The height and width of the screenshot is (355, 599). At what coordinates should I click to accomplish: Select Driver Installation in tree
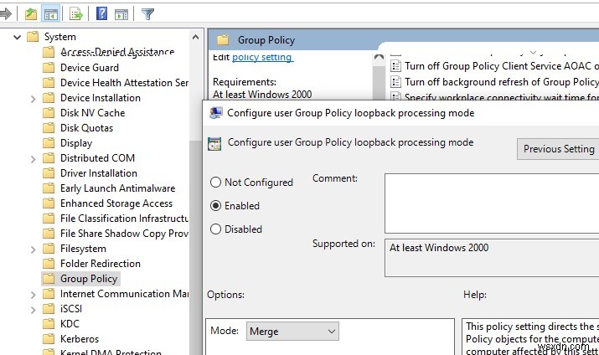(x=99, y=173)
